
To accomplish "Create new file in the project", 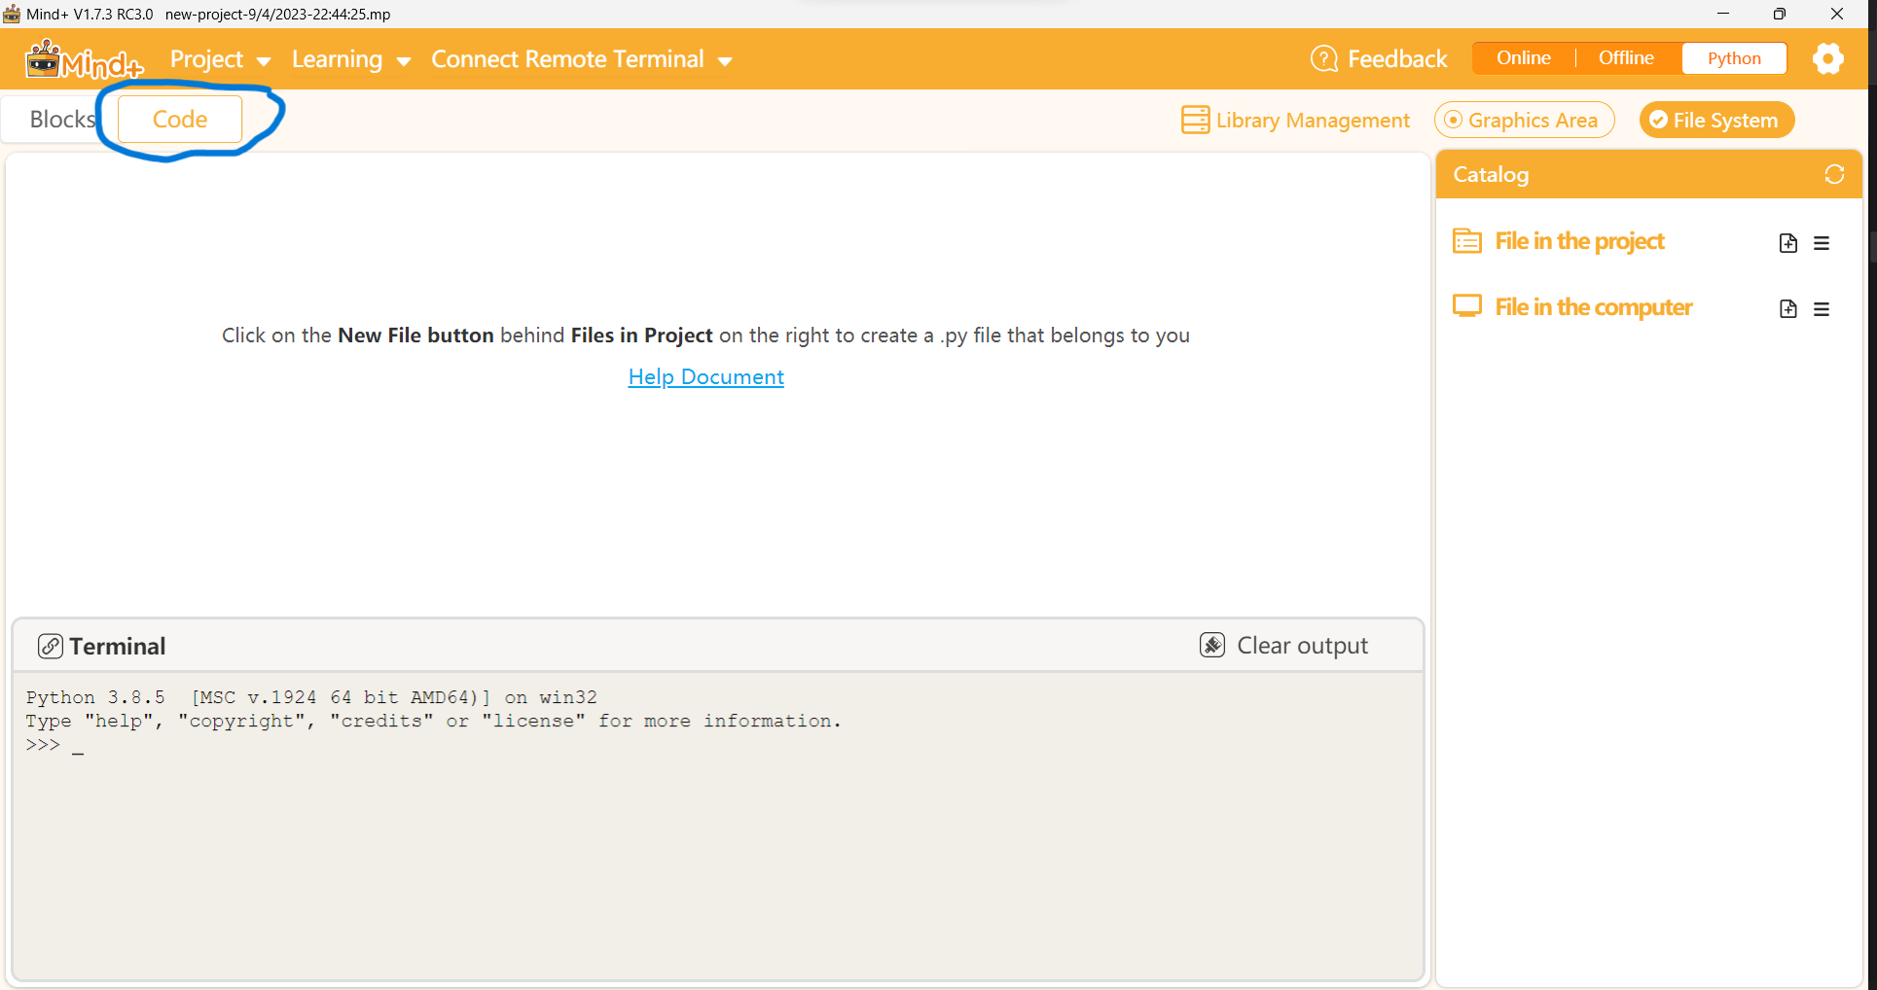I will (1787, 242).
